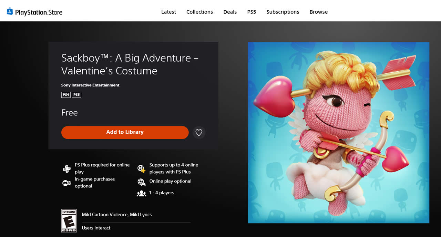Switch to the Latest tab
Screen dimensions: 441x237
coord(168,11)
